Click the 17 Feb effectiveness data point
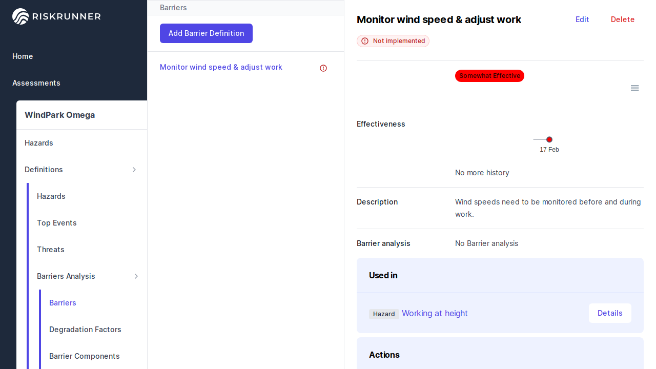 [549, 139]
